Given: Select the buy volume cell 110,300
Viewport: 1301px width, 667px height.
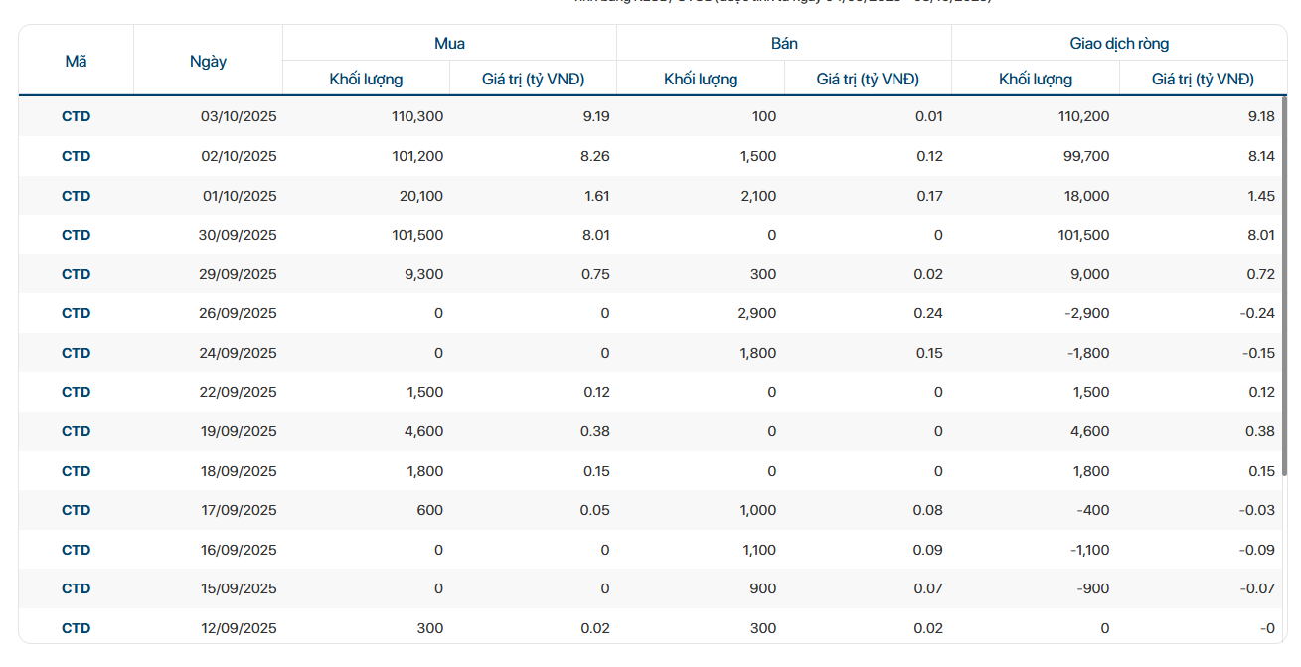Looking at the screenshot, I should pos(417,116).
